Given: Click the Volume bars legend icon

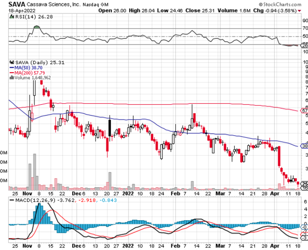Looking at the screenshot, I should coord(11,77).
